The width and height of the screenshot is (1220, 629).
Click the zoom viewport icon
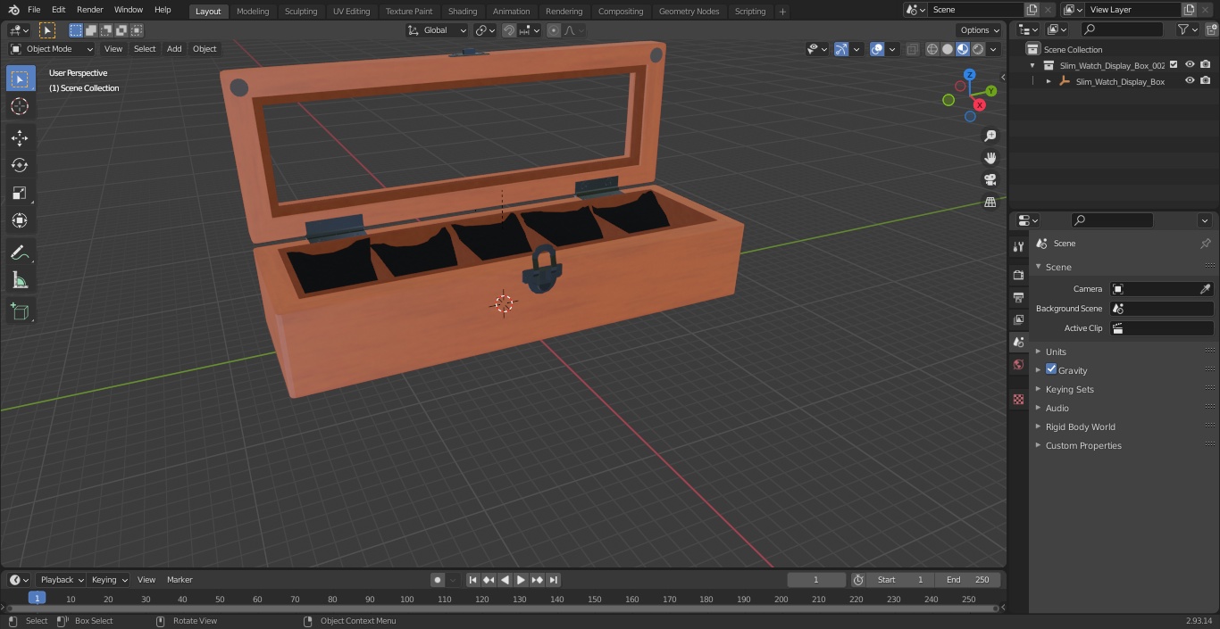coord(990,136)
